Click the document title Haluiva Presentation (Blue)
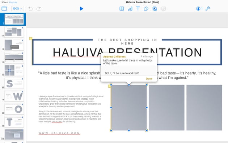 pos(143,2)
